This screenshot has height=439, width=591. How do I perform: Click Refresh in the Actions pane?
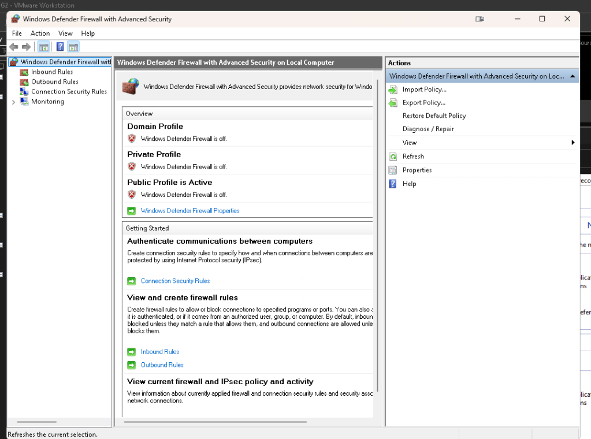tap(413, 157)
